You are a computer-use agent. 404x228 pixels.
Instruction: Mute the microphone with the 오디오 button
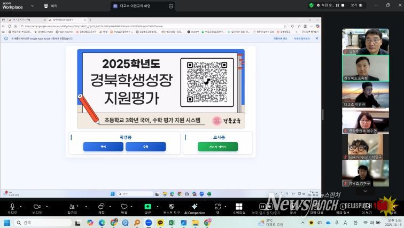click(x=12, y=206)
